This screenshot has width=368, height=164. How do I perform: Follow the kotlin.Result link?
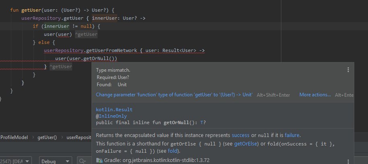(114, 110)
